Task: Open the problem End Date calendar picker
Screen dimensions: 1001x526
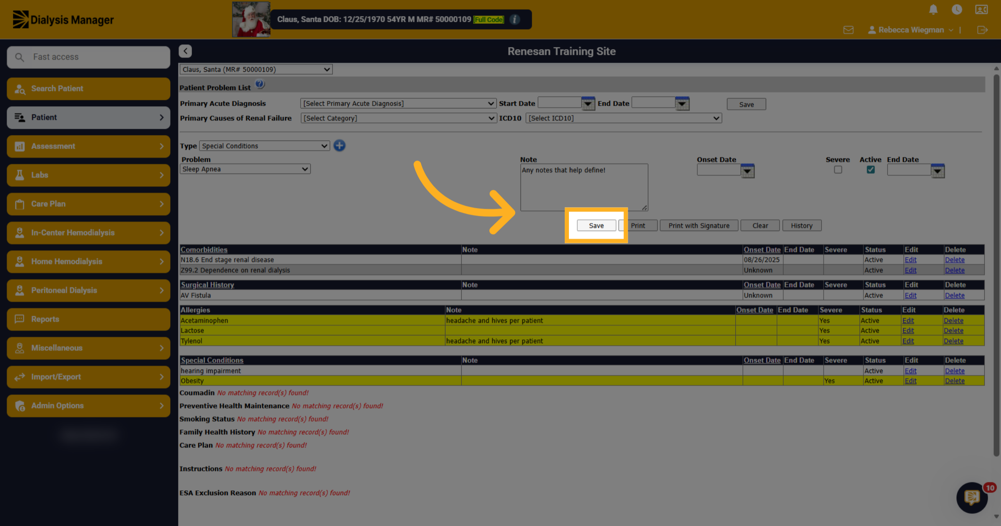Action: tap(938, 171)
